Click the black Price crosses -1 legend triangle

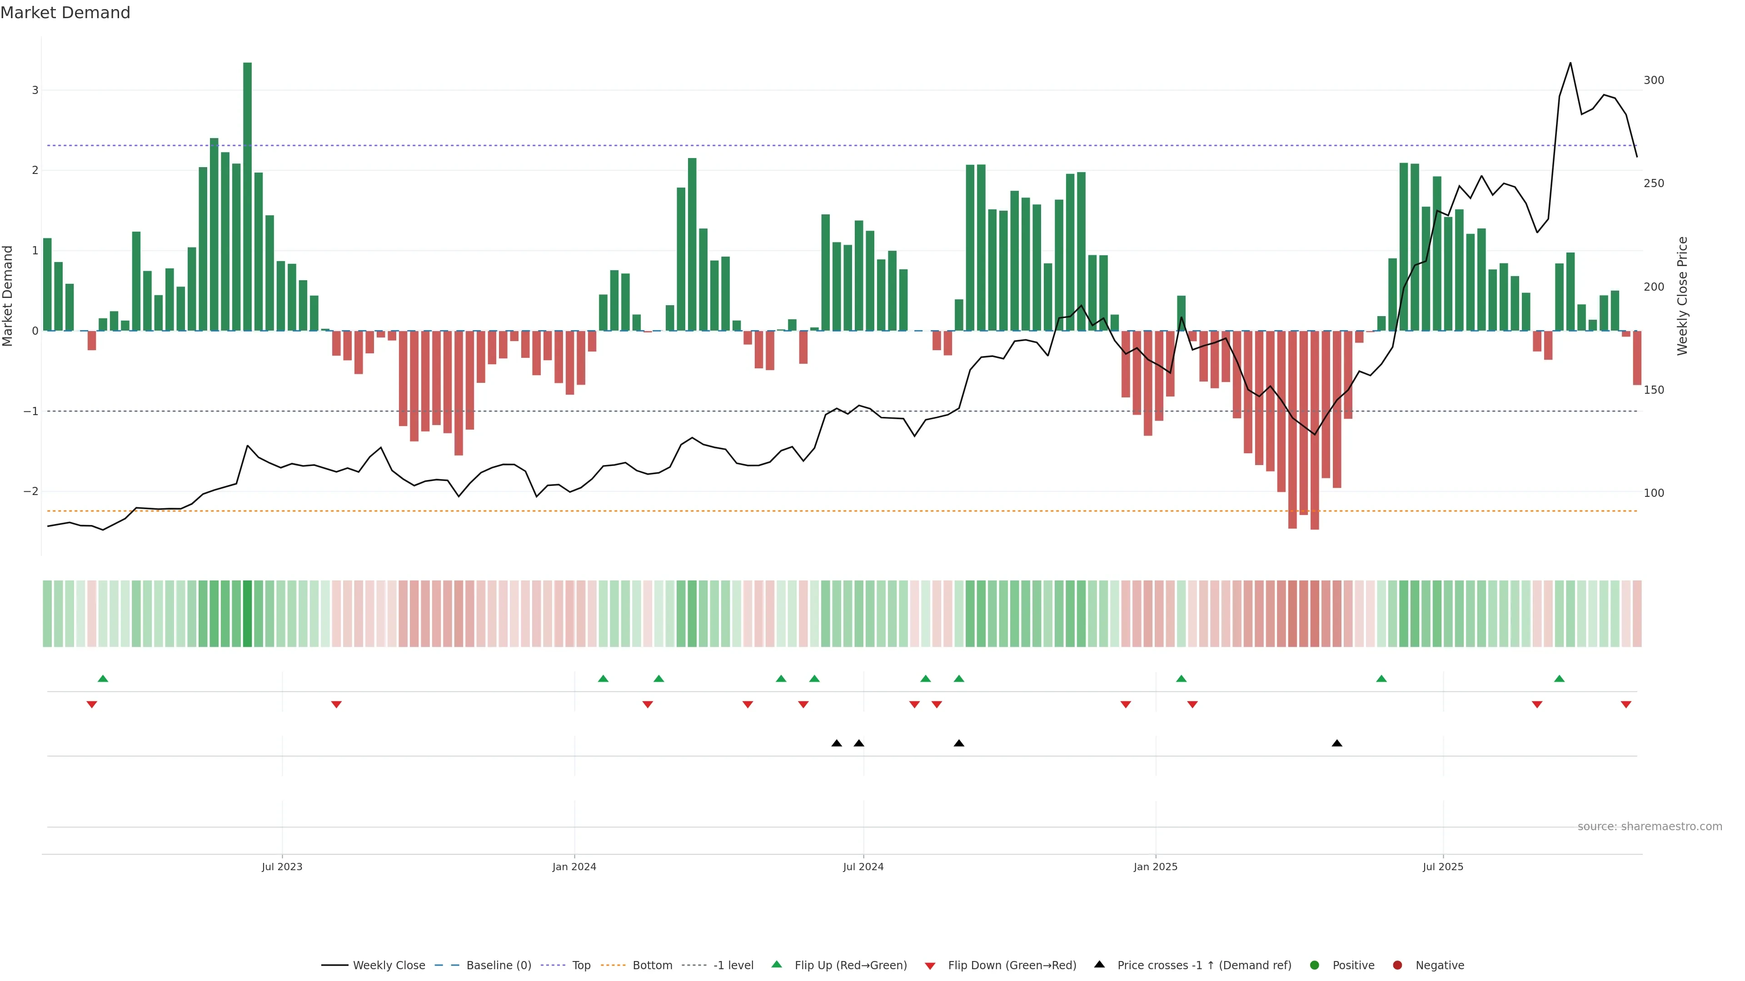[1099, 964]
